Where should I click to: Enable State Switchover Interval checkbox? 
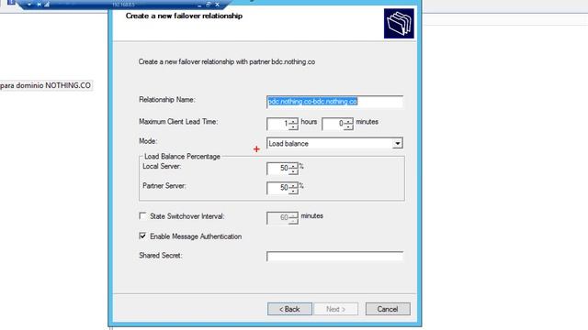point(142,216)
